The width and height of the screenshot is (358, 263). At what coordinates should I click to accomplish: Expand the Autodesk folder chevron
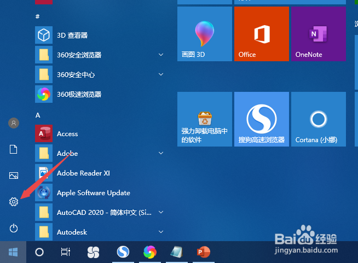pos(161,232)
